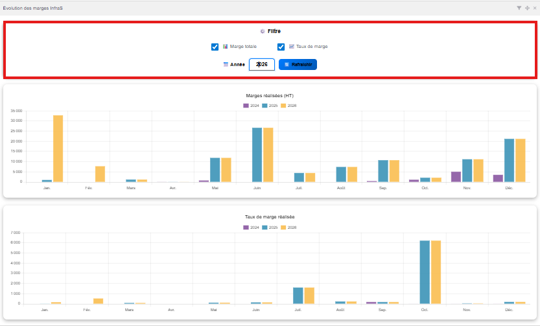Toggle 2026 legend swatch in Marges réalisées chart
The image size is (540, 326).
click(x=284, y=105)
